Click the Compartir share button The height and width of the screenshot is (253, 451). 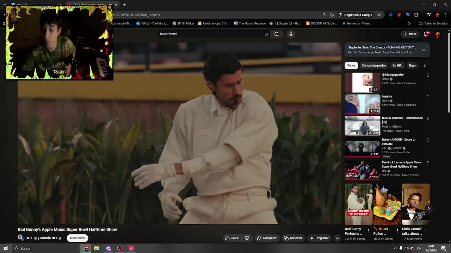[x=267, y=238]
